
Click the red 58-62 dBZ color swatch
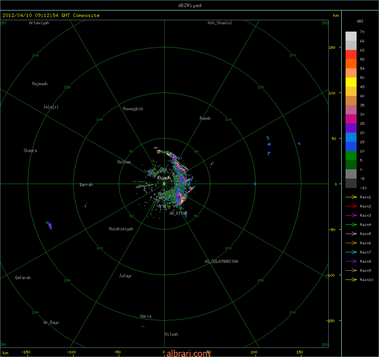(351, 55)
